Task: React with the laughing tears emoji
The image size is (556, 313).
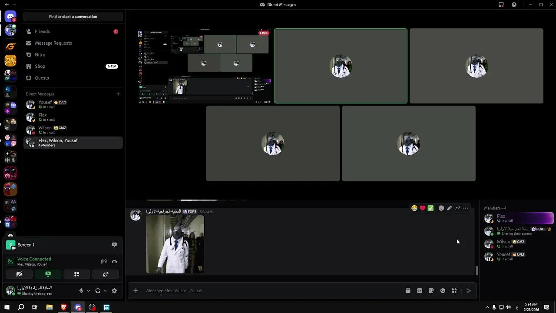Action: [414, 208]
